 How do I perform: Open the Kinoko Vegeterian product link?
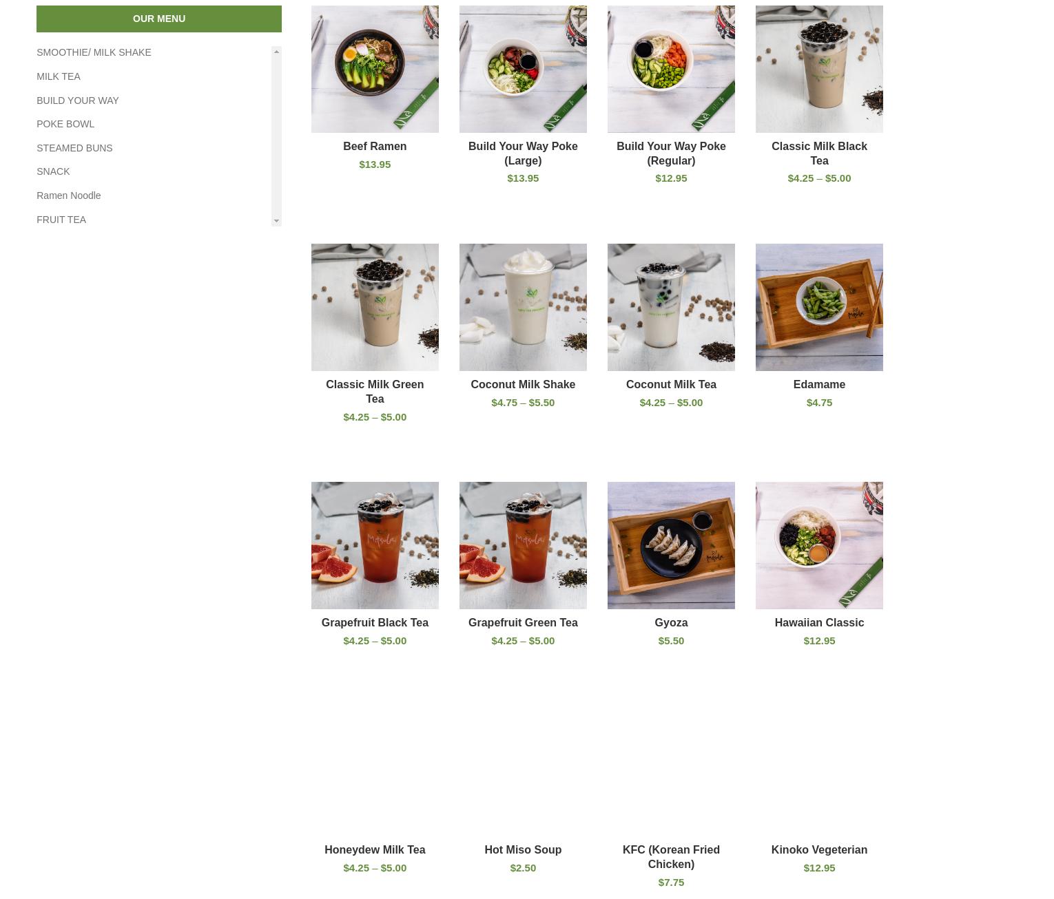[819, 849]
